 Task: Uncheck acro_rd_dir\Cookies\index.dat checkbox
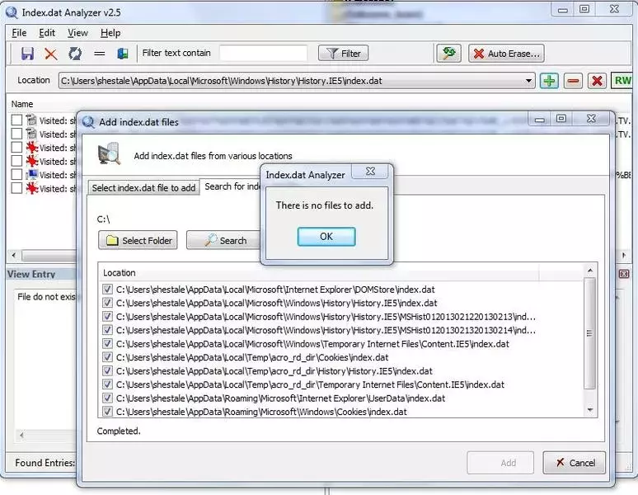[x=107, y=357]
